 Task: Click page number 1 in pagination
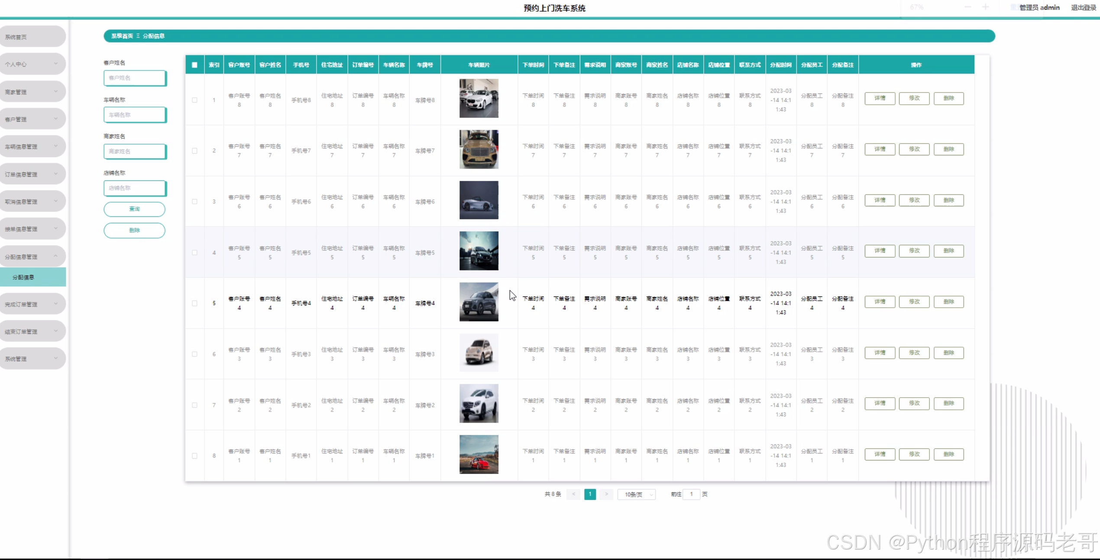[590, 494]
